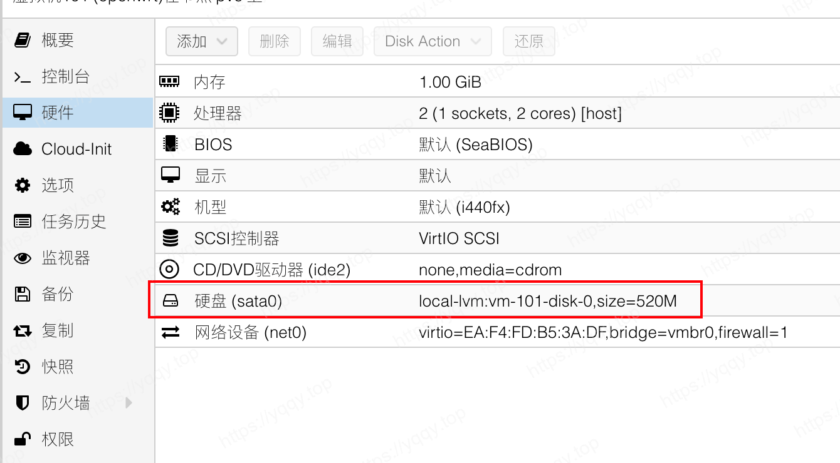Open the 备份 backup section

(57, 294)
